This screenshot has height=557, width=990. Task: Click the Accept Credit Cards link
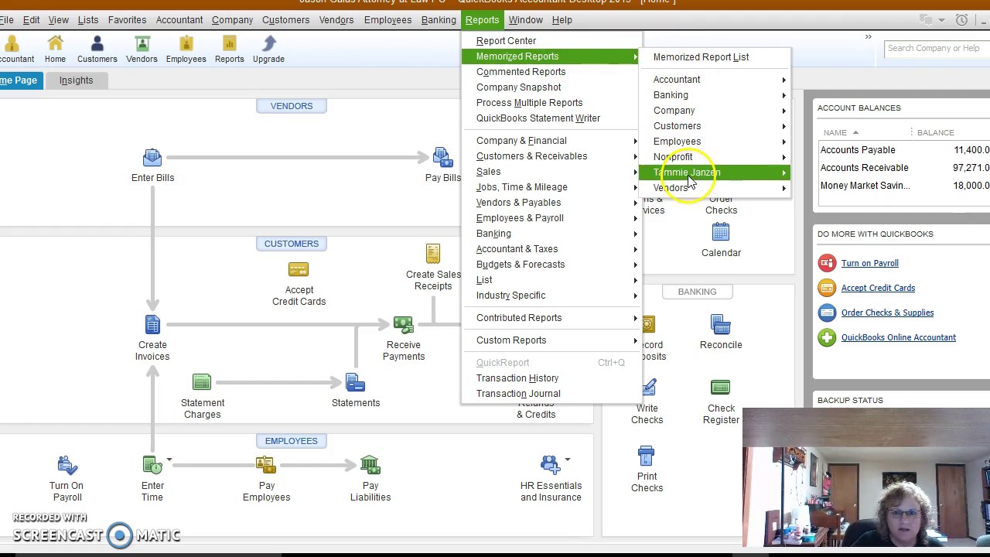(x=878, y=288)
